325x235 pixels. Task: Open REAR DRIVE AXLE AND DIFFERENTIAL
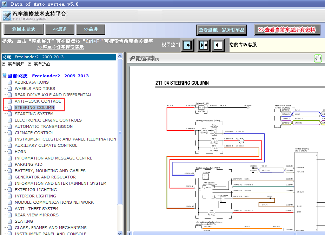click(x=53, y=95)
